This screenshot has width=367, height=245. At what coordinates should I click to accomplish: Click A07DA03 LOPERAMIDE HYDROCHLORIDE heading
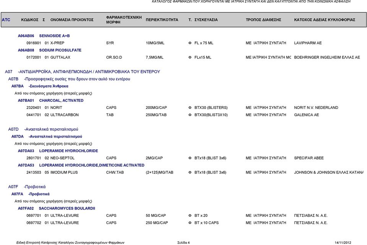click(x=58, y=151)
